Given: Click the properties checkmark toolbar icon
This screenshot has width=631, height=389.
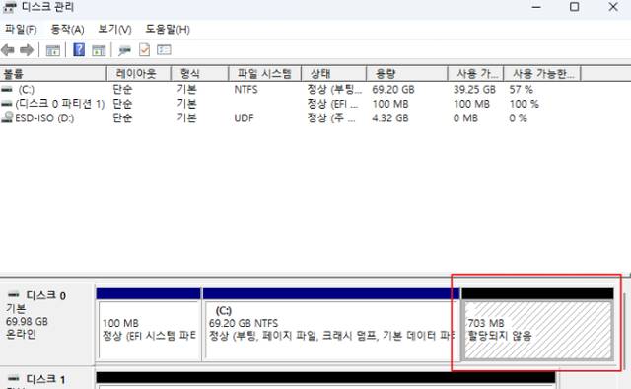Looking at the screenshot, I should (x=144, y=50).
